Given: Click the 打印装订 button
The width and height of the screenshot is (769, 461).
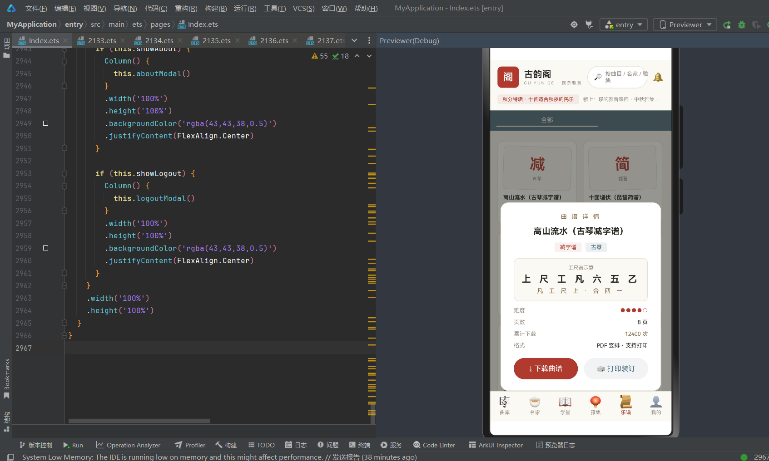Looking at the screenshot, I should pos(616,368).
